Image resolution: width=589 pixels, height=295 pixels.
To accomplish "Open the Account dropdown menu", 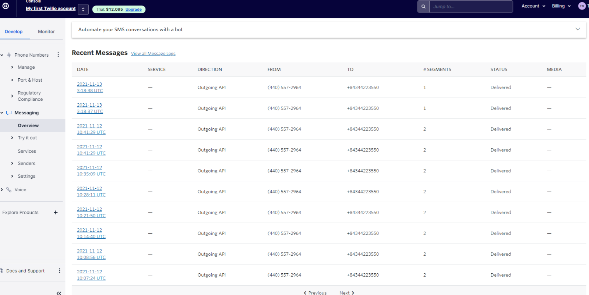I will [533, 6].
